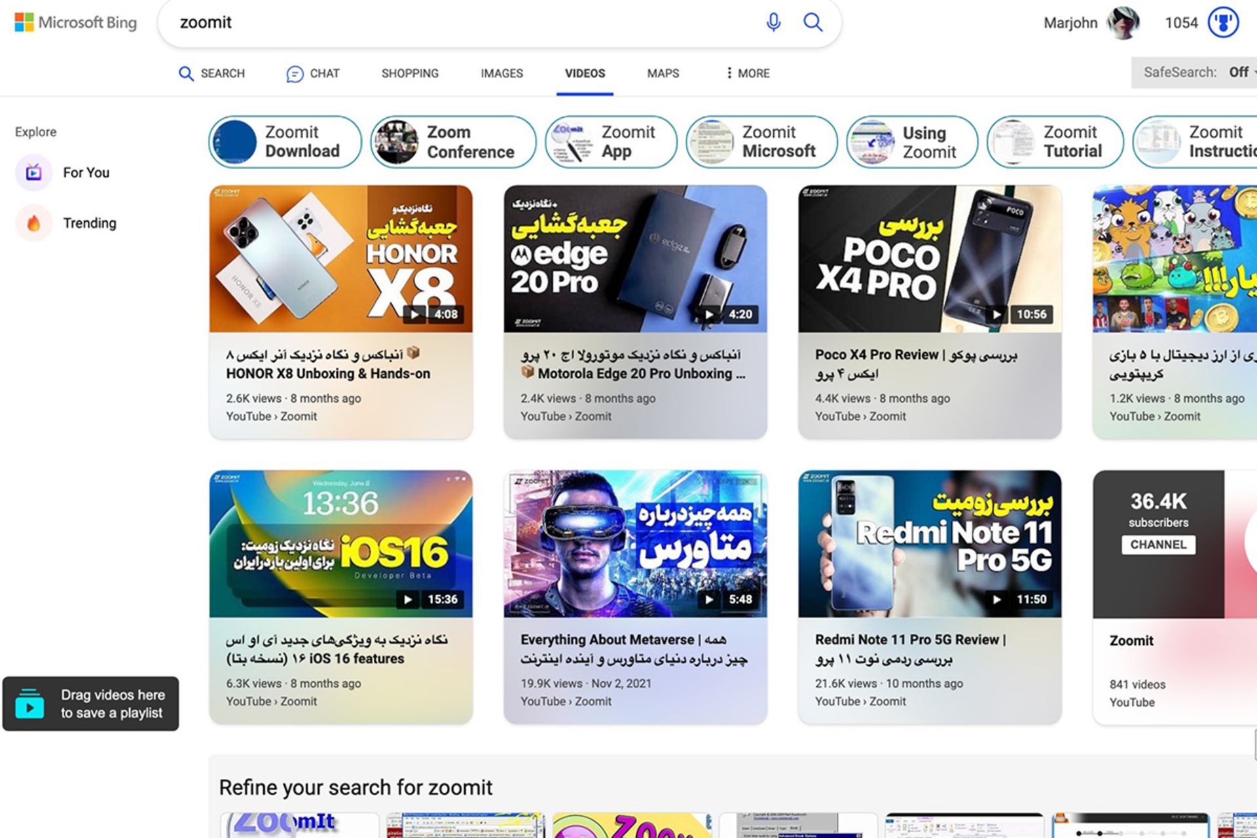Click the microphone voice search icon

773,22
